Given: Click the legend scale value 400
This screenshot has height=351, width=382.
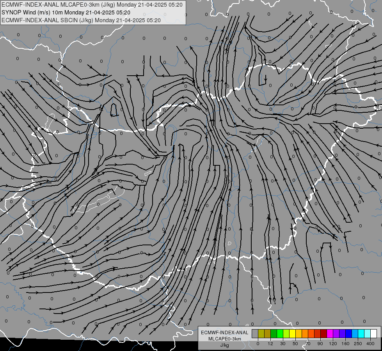Looking at the screenshot, I should coord(370,344).
